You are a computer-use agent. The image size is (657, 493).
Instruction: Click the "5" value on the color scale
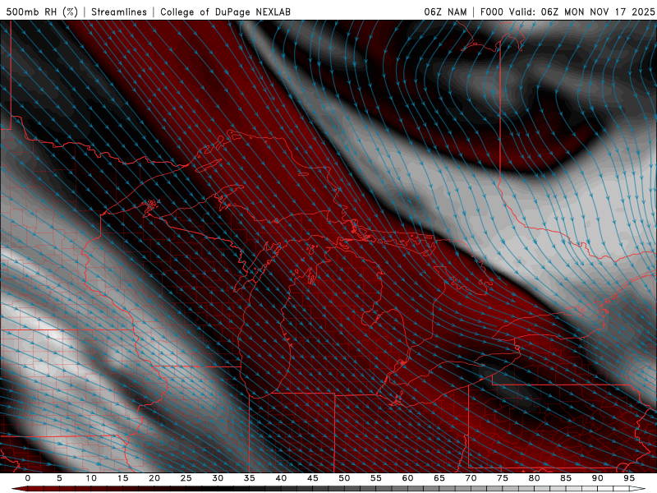click(59, 478)
